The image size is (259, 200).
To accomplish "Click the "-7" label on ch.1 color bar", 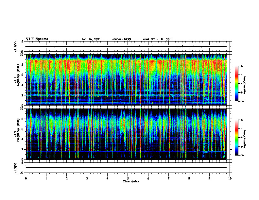I will (242, 75).
